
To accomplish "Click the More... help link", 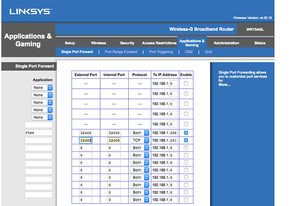I will [x=224, y=85].
